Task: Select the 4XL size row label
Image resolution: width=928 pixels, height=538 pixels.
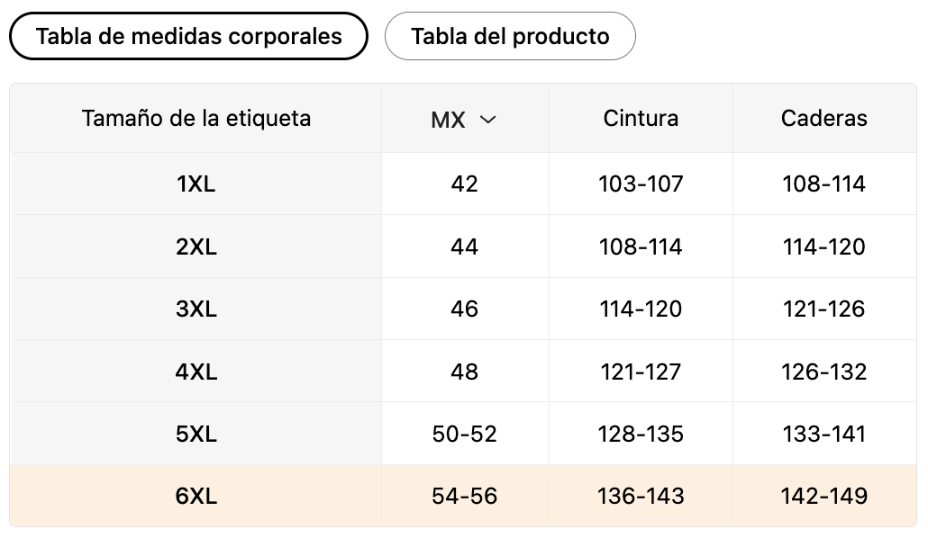Action: [x=196, y=372]
